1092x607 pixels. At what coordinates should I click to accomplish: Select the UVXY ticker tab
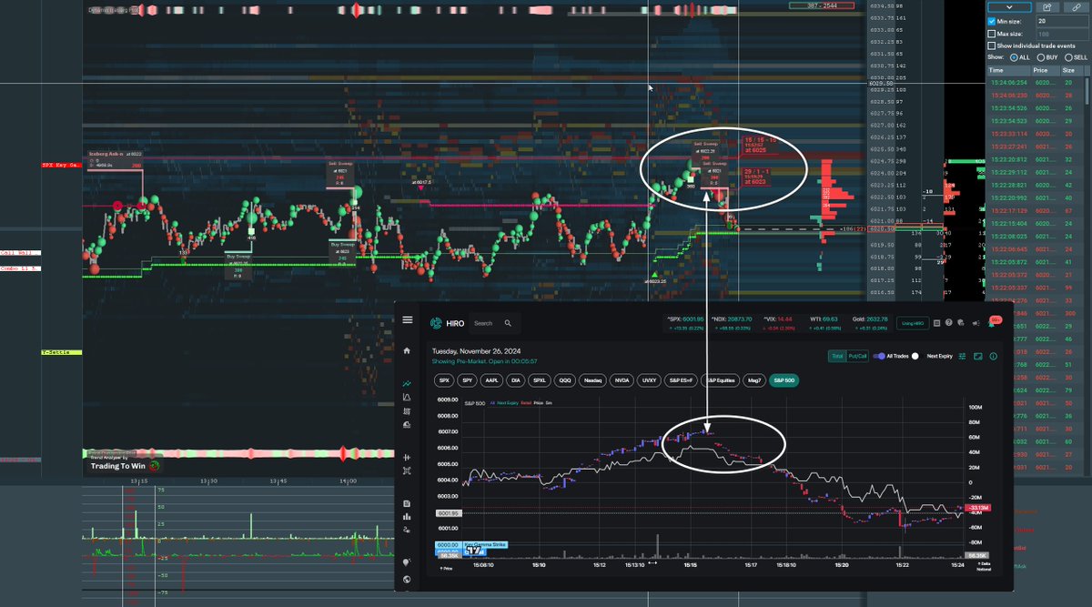pos(649,380)
